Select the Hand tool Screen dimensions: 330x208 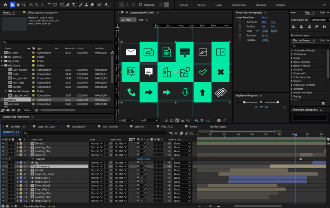pos(18,5)
